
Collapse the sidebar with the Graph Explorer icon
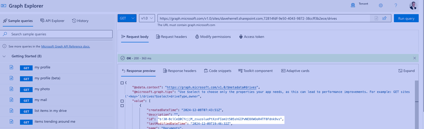click(x=4, y=6)
